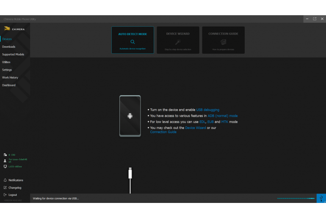Open Work History page
Screen dimensions: 326x219
(10, 77)
